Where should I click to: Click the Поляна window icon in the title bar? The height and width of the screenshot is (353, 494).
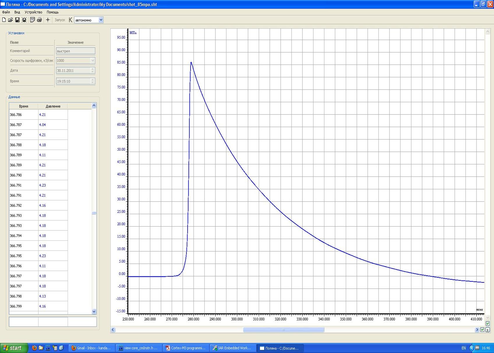(3, 4)
